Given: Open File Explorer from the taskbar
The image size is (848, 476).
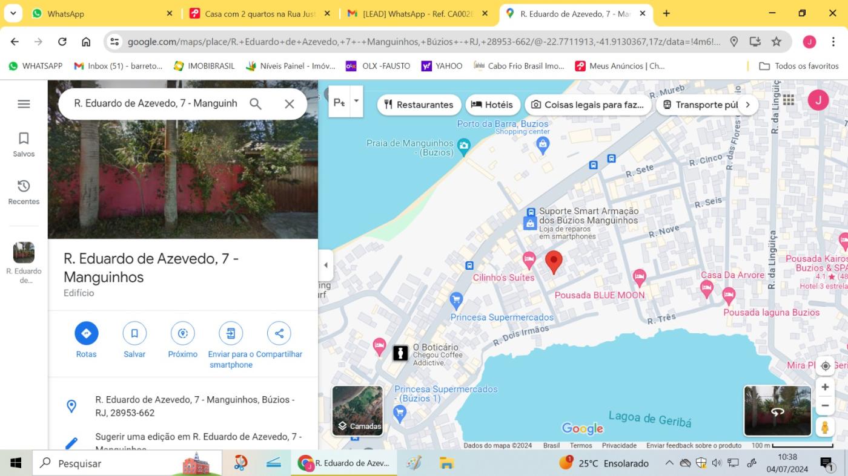Looking at the screenshot, I should [447, 463].
